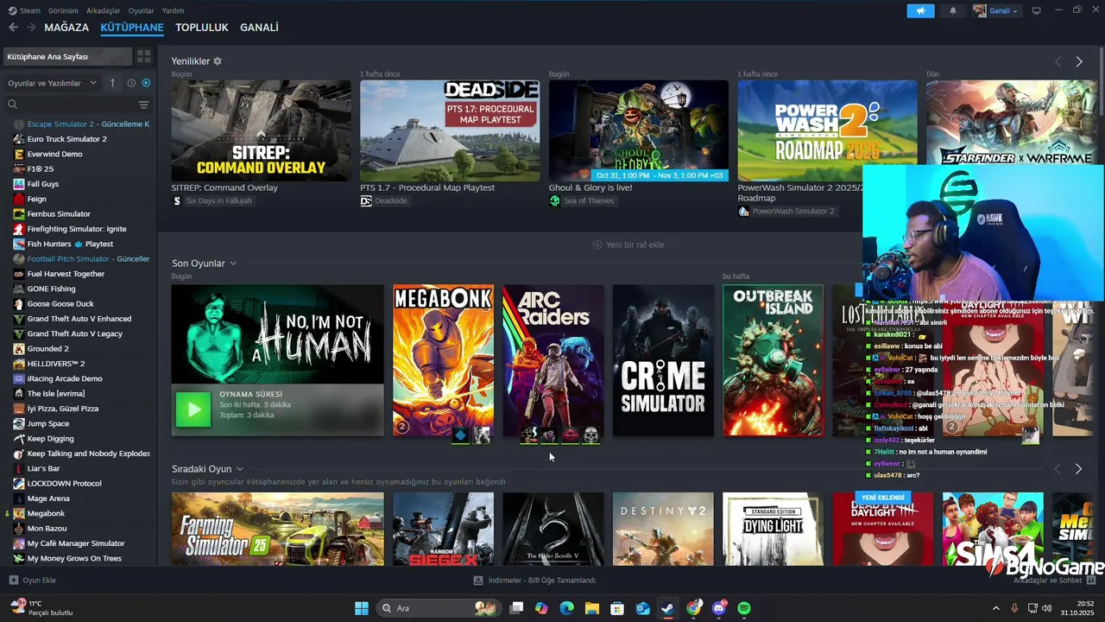The width and height of the screenshot is (1105, 622).
Task: Select the Megabonk game cover
Action: click(x=444, y=360)
